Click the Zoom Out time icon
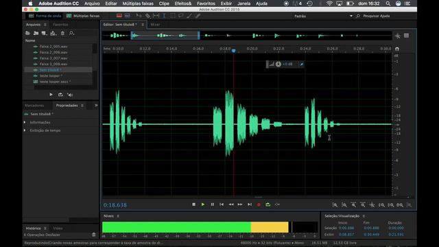 [x=363, y=205]
